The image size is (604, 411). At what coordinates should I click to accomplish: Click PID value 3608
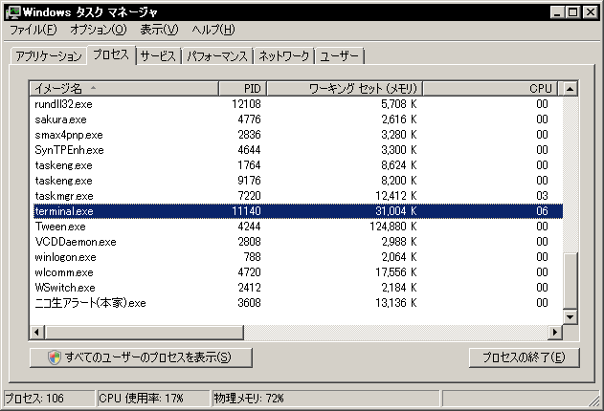click(249, 303)
